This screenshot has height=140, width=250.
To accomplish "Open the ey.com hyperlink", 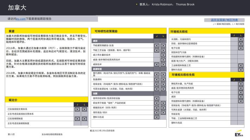I will (21, 19).
